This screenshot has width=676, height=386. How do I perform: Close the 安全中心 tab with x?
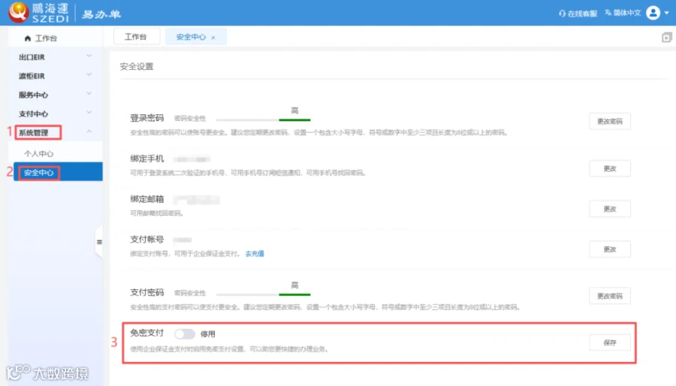[x=213, y=38]
